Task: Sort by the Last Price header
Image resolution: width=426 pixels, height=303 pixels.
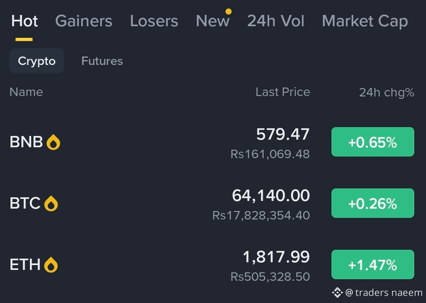Action: pos(283,92)
